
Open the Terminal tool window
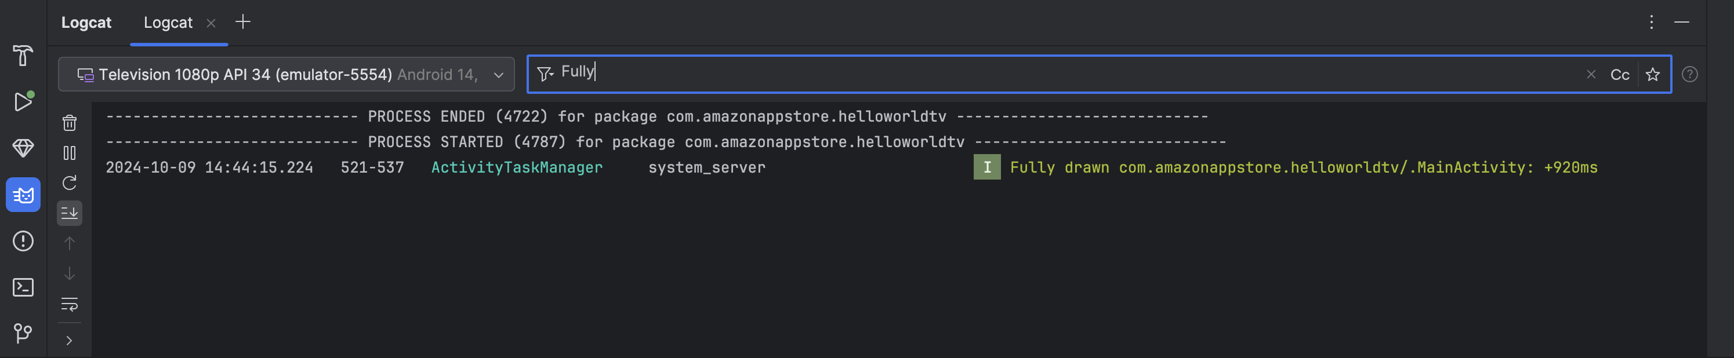pyautogui.click(x=23, y=287)
